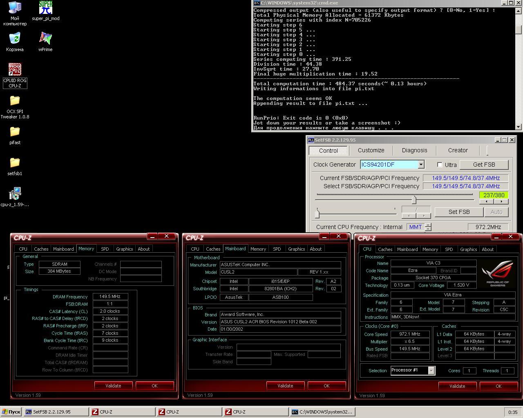Screen dimensions: 523x418
Task: Click OK in Mainboard CPU-Z window
Action: tap(326, 385)
